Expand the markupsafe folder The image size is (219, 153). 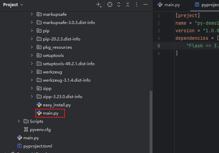pos(32,14)
